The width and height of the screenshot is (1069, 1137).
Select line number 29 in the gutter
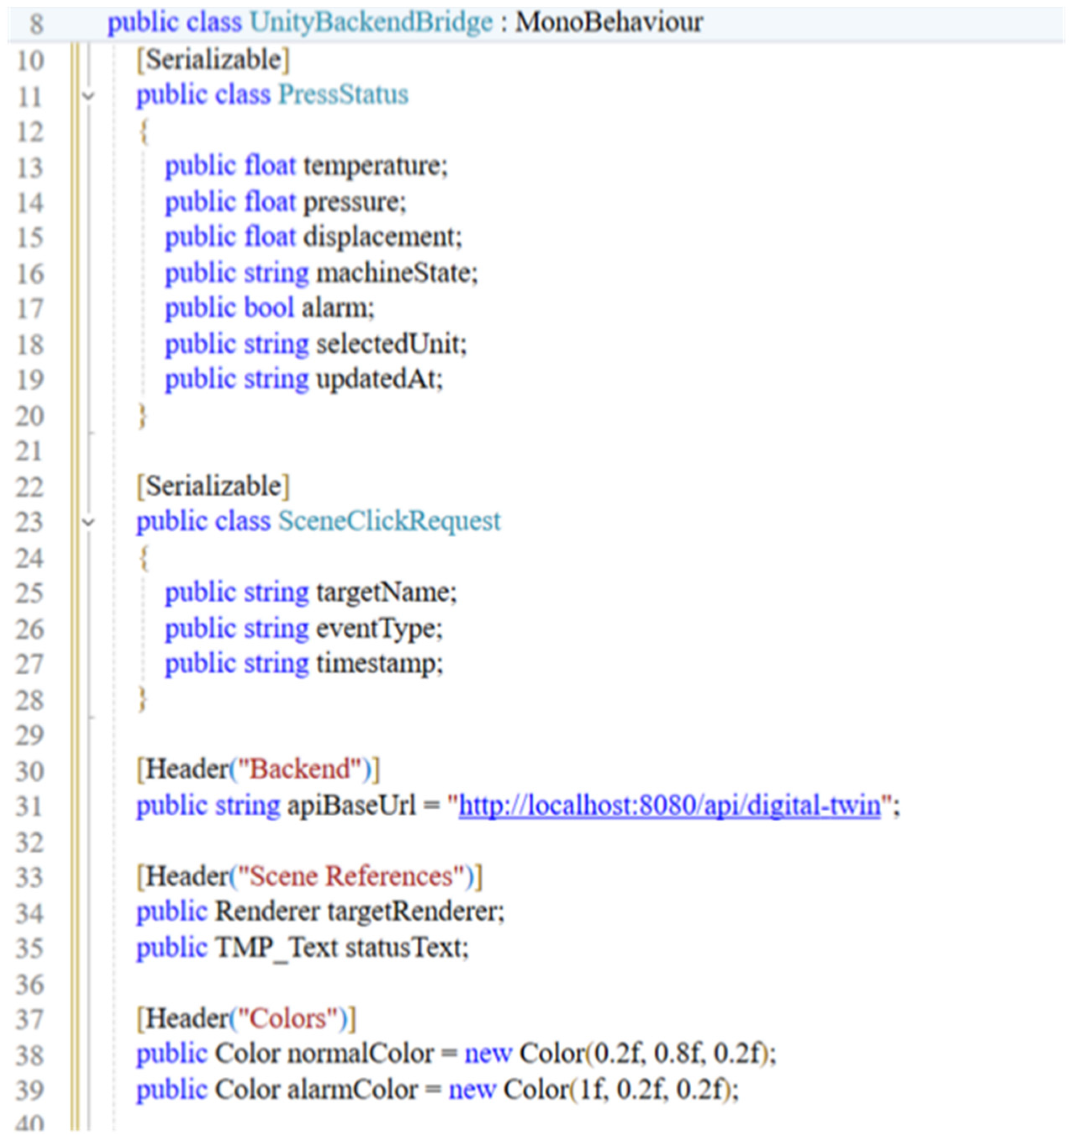pyautogui.click(x=30, y=736)
